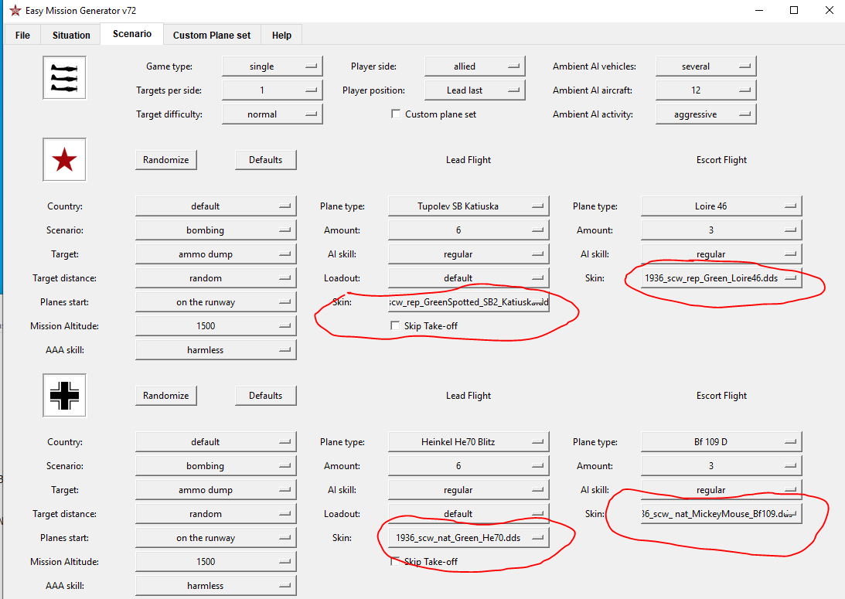This screenshot has height=599, width=845.
Task: Open the MickeyMouse Bf109 skin dropdown
Action: pos(721,514)
